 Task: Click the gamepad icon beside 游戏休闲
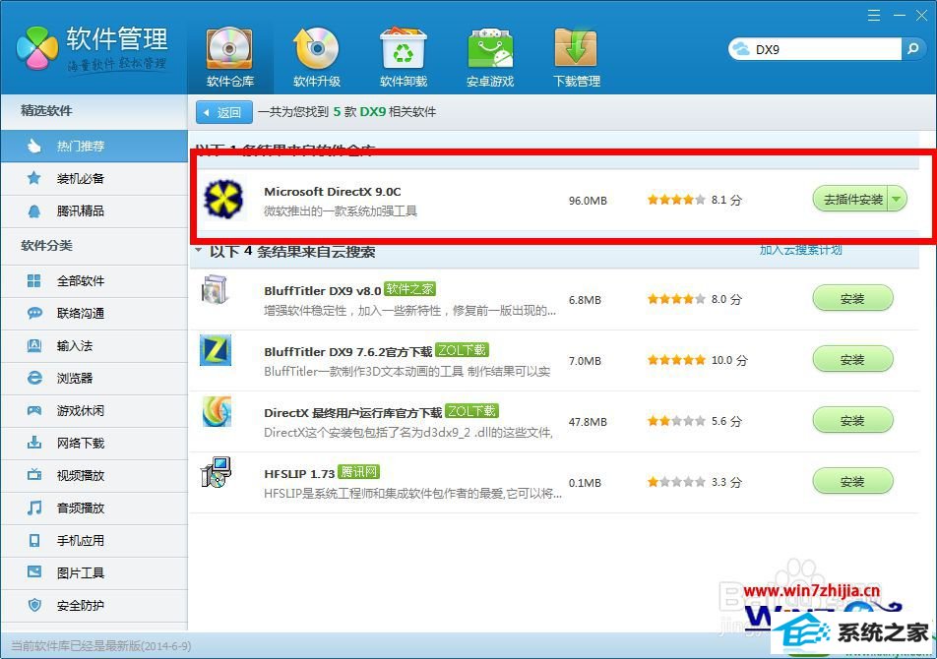pos(34,410)
